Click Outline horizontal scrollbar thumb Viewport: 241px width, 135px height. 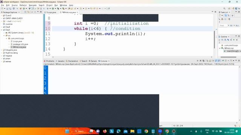click(x=229, y=57)
